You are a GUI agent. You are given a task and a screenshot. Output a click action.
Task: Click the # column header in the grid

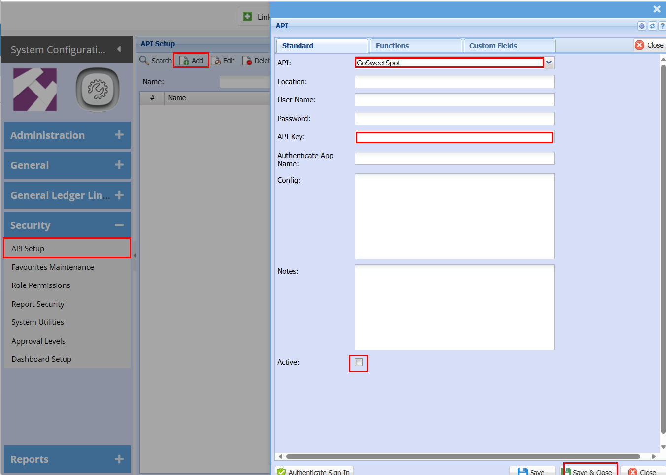[152, 98]
